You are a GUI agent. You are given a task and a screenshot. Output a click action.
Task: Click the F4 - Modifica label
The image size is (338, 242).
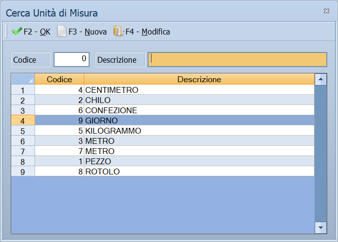148,32
